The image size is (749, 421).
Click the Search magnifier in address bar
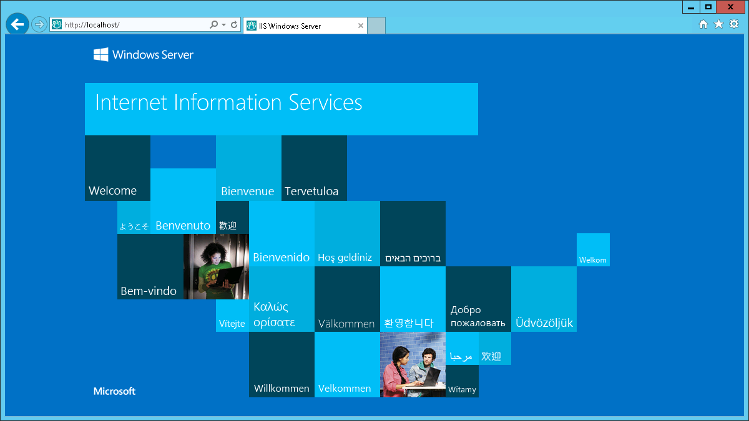(213, 25)
